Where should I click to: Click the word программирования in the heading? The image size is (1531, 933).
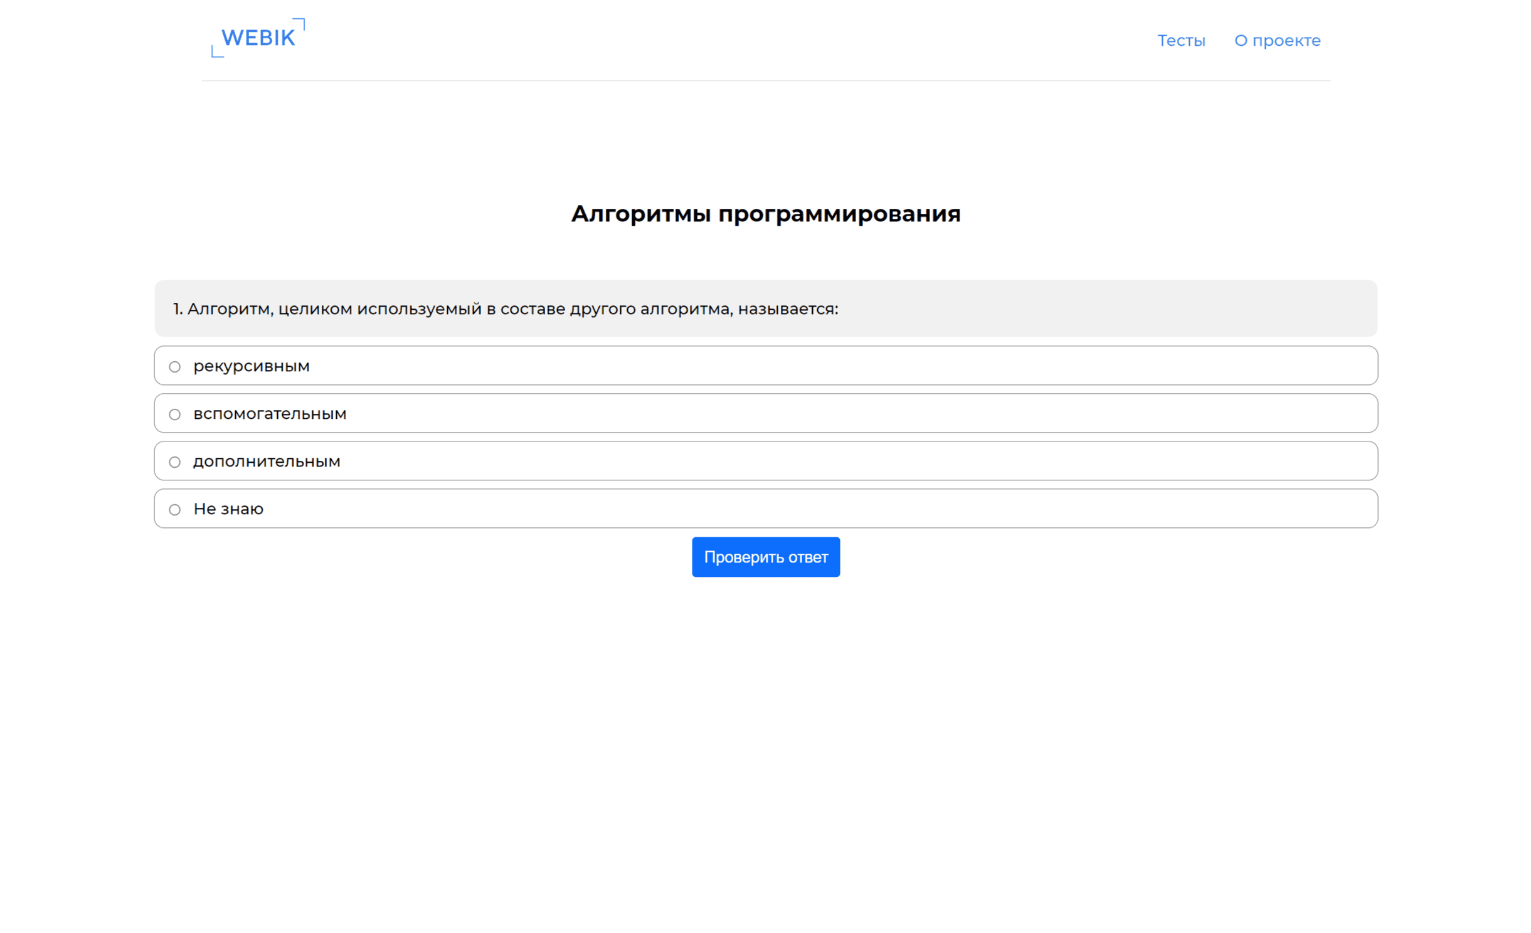(839, 214)
